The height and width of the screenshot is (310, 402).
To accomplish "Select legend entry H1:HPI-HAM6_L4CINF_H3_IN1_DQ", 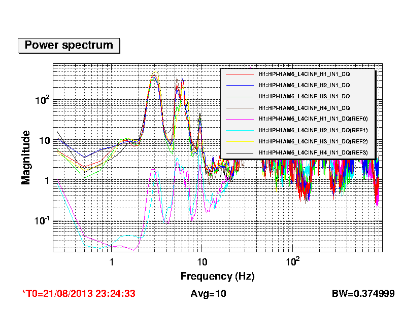I will point(305,96).
